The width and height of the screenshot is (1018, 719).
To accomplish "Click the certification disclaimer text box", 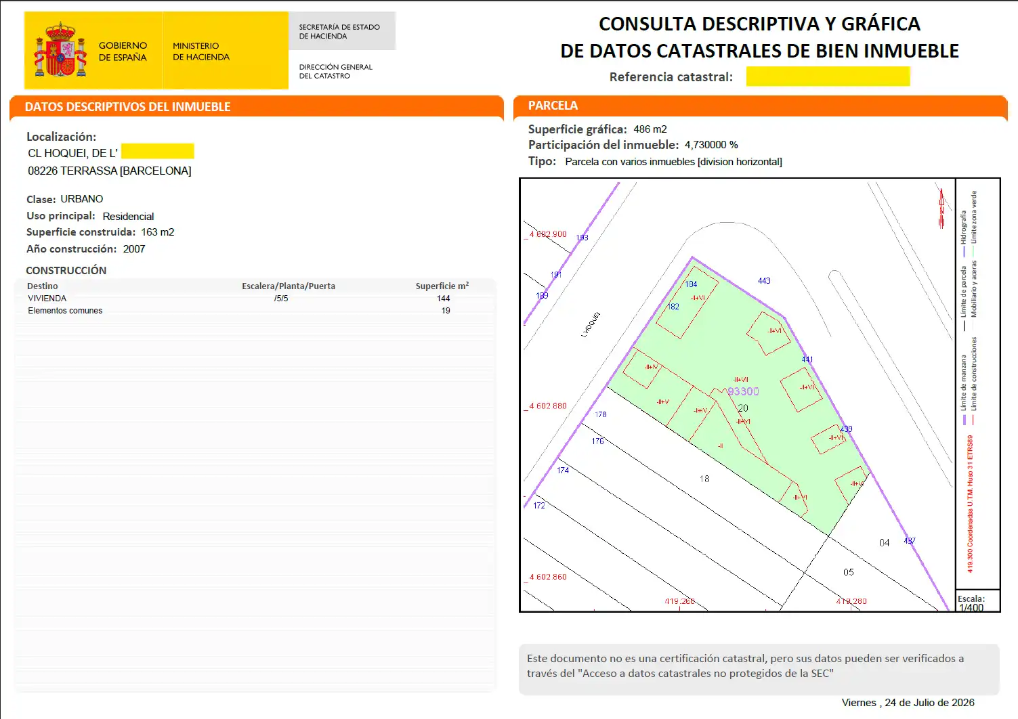I will click(x=759, y=669).
